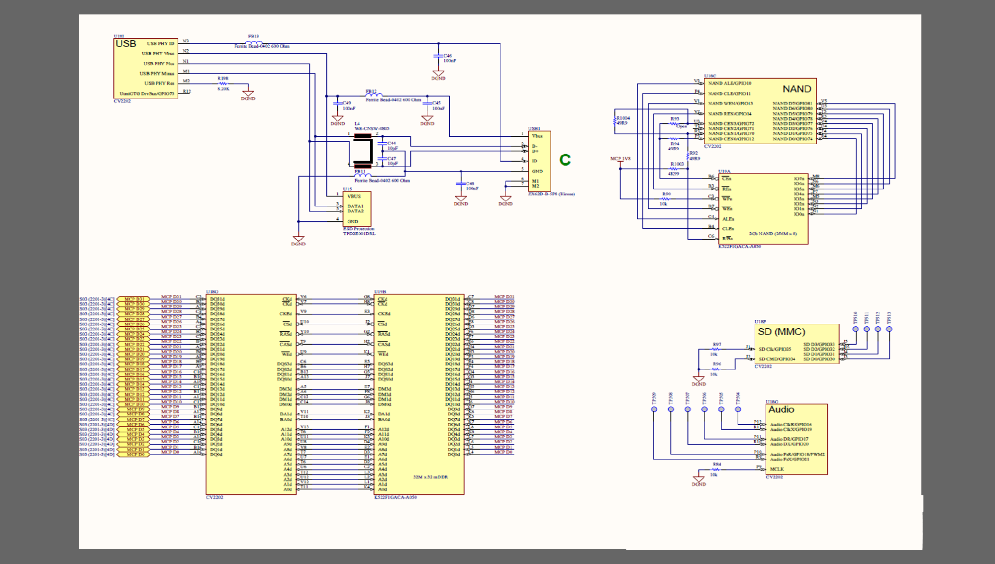Click the FB13 ferrite bead symbol

coord(254,42)
